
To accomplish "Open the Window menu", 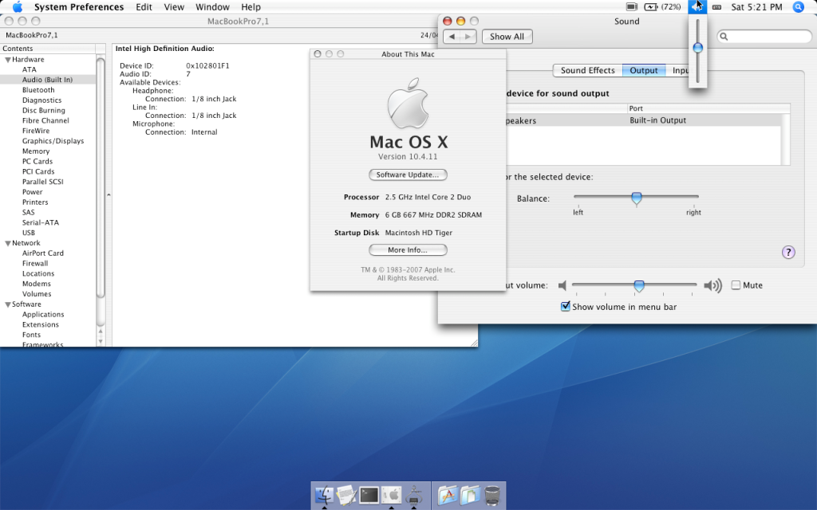I will [x=212, y=7].
